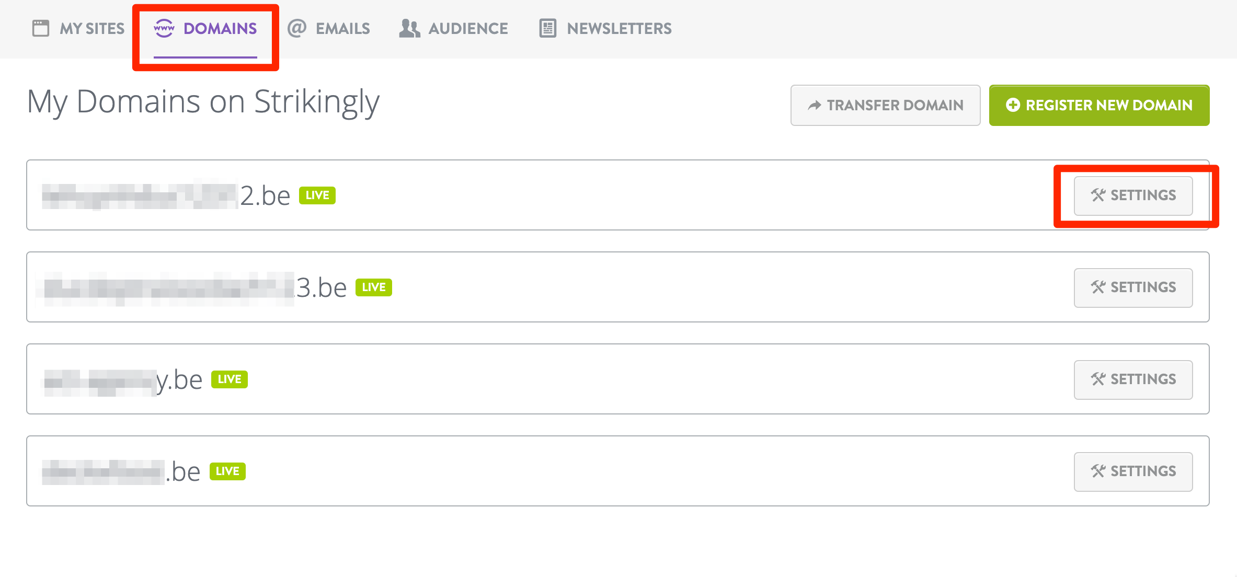Image resolution: width=1237 pixels, height=577 pixels.
Task: Open the Newsletters tab
Action: 619,28
